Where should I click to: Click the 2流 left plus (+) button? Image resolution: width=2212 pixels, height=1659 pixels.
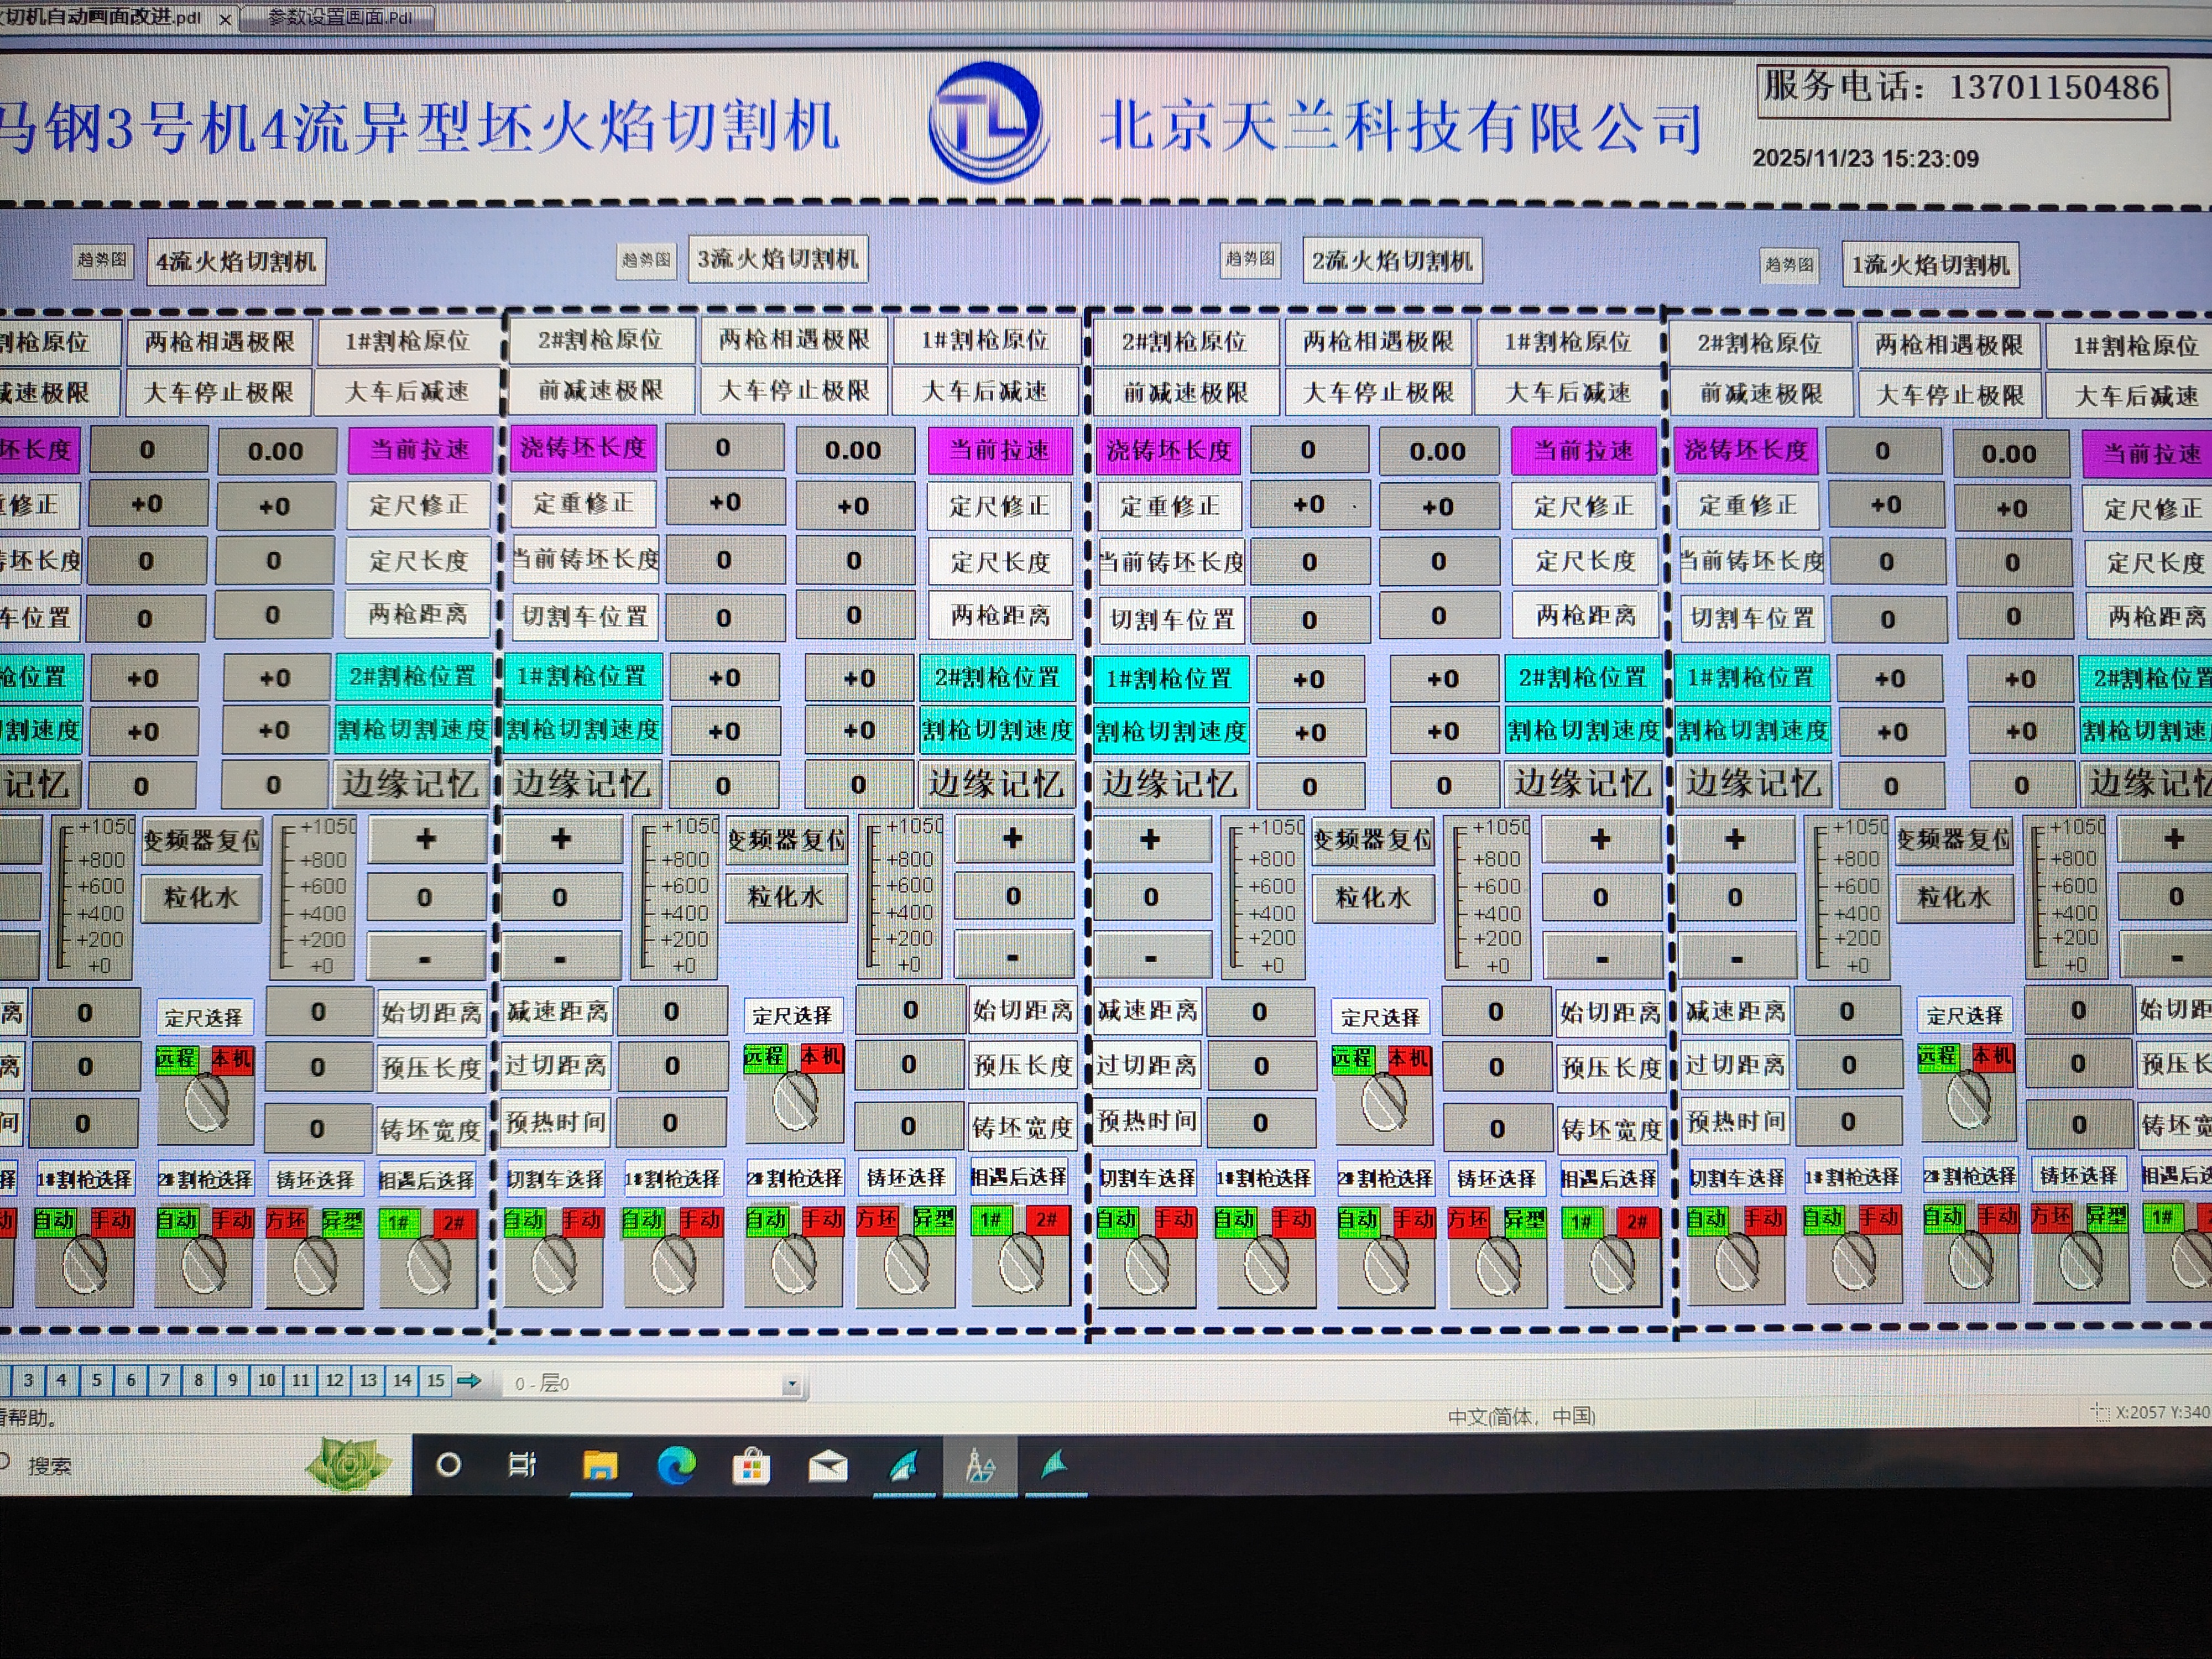pyautogui.click(x=1151, y=839)
